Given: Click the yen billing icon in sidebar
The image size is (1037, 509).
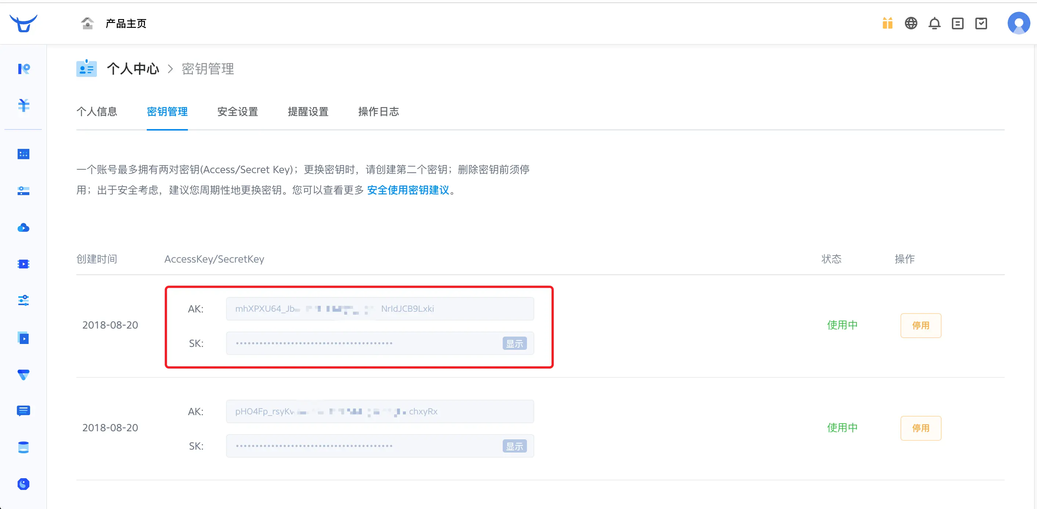Looking at the screenshot, I should click(x=23, y=105).
